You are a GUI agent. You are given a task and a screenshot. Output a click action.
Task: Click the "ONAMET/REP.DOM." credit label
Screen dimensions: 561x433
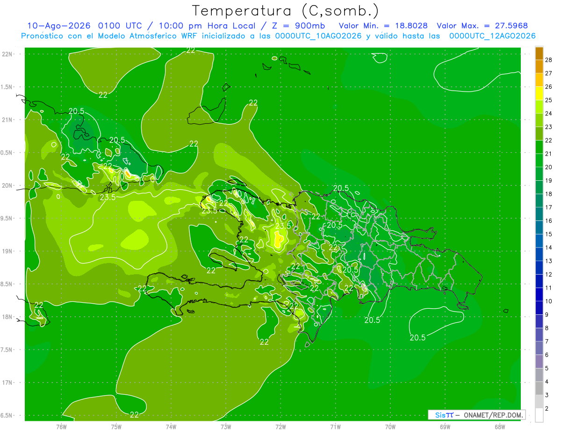[494, 415]
